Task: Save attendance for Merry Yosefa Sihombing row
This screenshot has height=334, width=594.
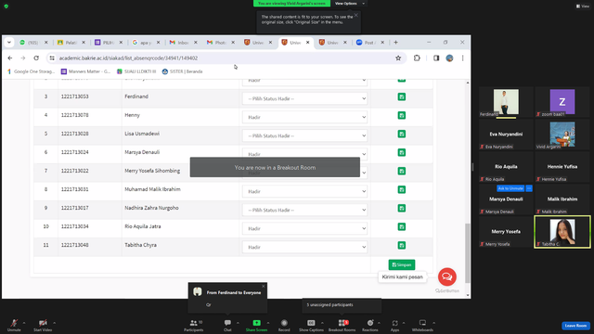Action: [402, 171]
